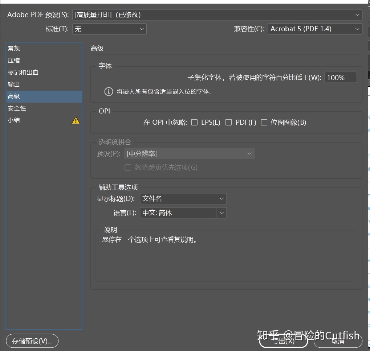370x351 pixels.
Task: Enable the PDF(F) checkbox under OPI
Action: click(x=229, y=122)
